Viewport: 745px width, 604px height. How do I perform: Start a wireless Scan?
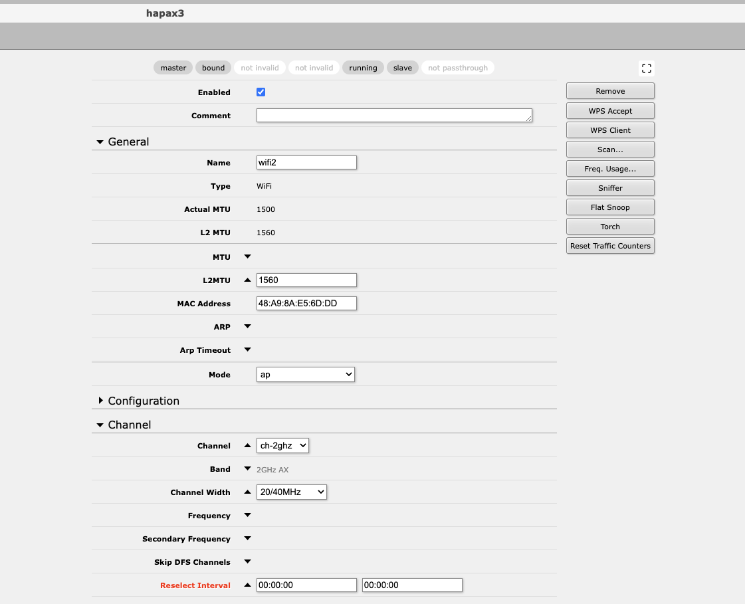coord(609,149)
